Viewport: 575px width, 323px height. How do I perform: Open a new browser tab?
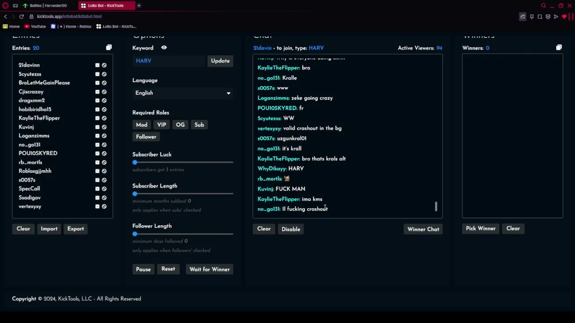pyautogui.click(x=139, y=5)
